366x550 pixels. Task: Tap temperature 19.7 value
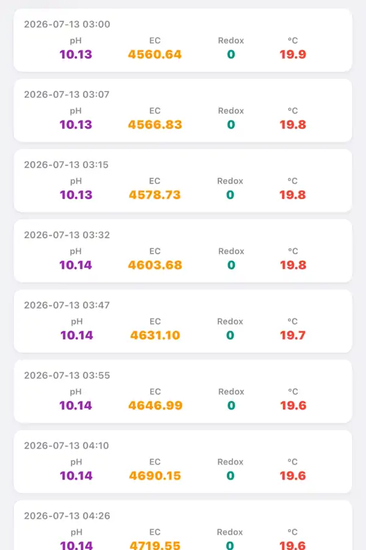click(x=293, y=335)
